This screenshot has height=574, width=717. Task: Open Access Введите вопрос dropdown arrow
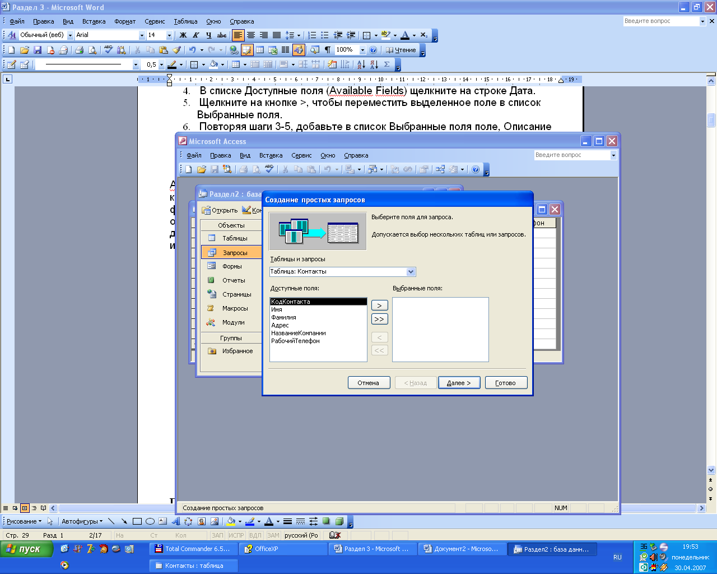(x=613, y=155)
